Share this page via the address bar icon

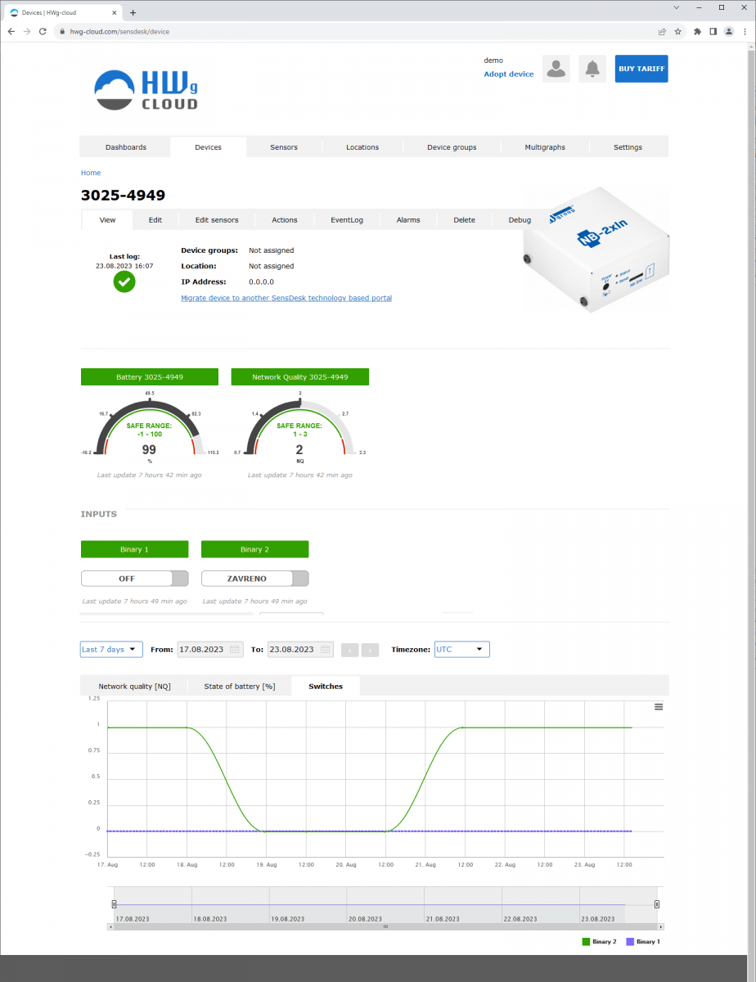point(662,31)
